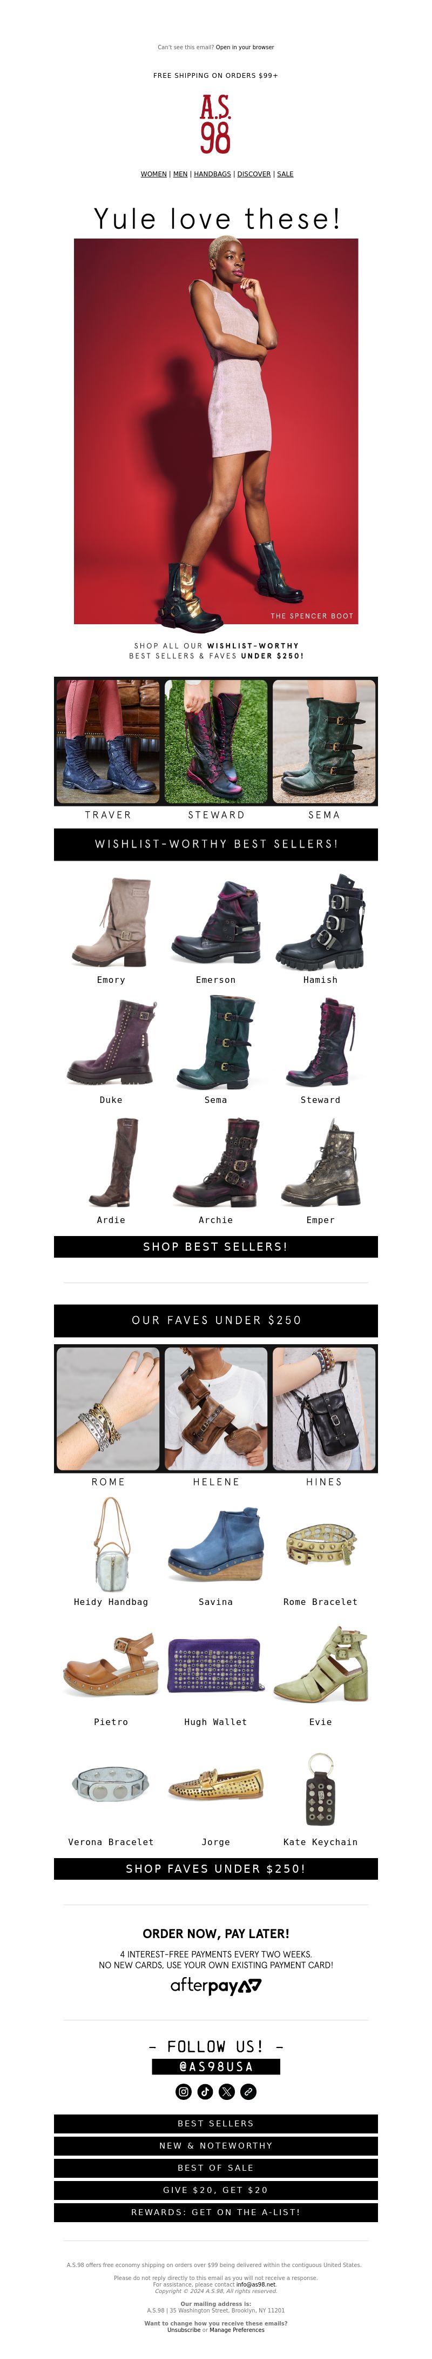Click the SHOP FAVES UNDER $250! button
Viewport: 432px width, 2359px height.
(215, 1868)
